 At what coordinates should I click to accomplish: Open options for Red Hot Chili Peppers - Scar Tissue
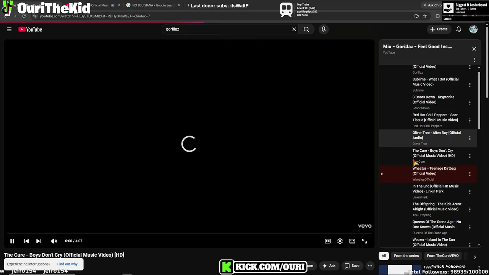click(470, 120)
